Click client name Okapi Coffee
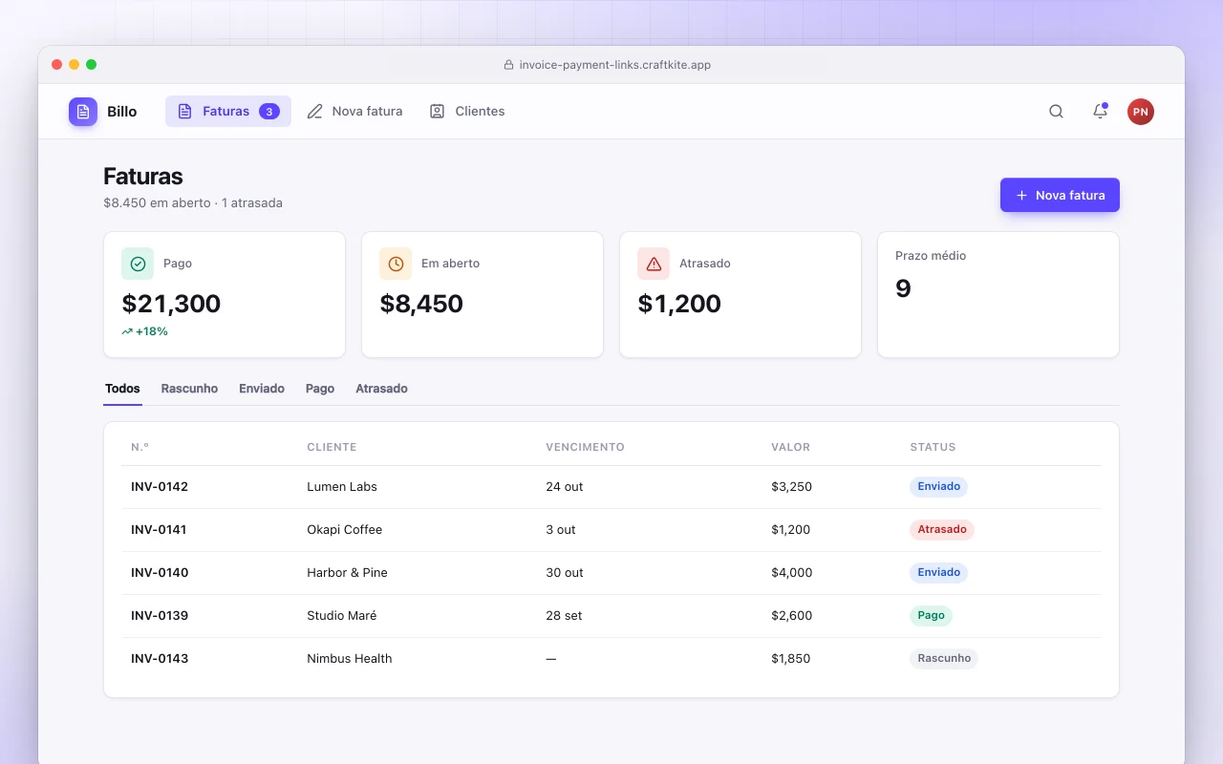The height and width of the screenshot is (764, 1223). click(x=344, y=530)
